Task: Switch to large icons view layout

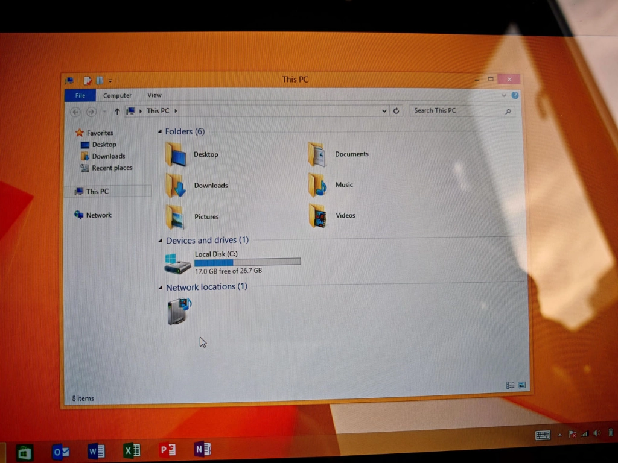Action: (x=522, y=385)
